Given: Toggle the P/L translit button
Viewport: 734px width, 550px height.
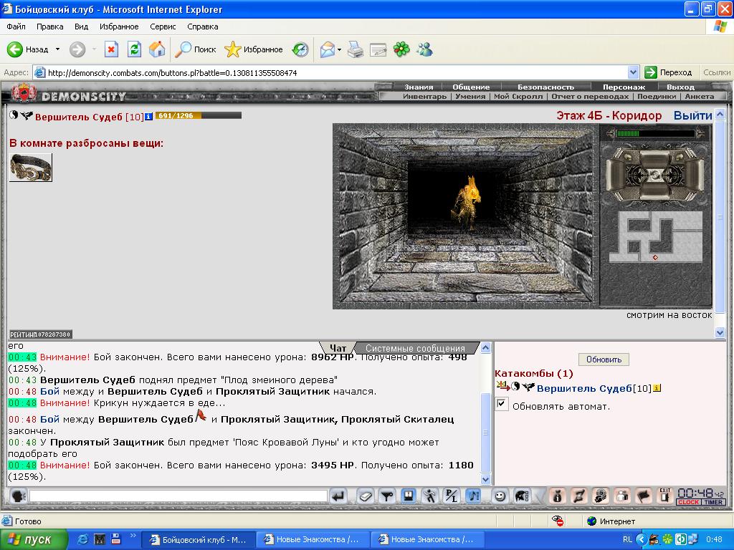Looking at the screenshot, I should [x=451, y=496].
